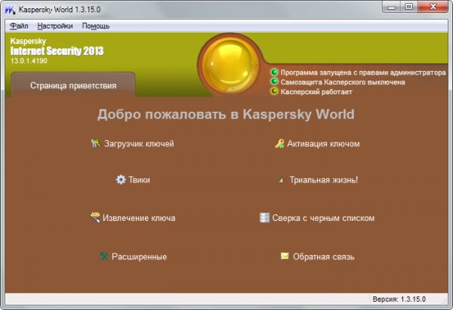The image size is (453, 310).
Task: Click the key extraction icon beside Извлечение ключа
Action: tap(95, 217)
